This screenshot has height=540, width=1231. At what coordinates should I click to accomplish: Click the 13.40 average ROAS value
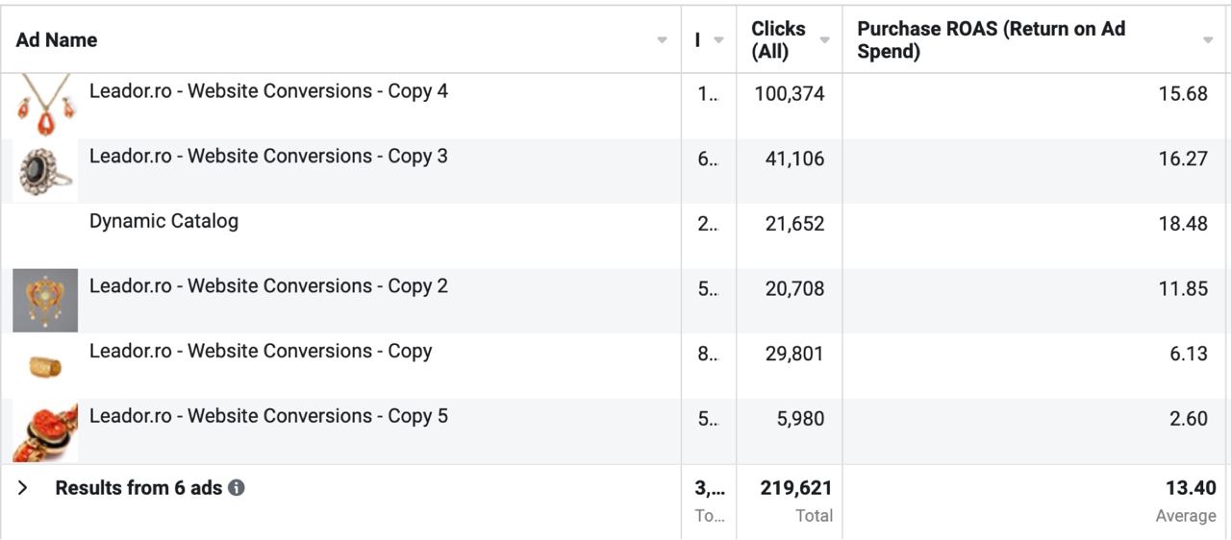[1191, 488]
